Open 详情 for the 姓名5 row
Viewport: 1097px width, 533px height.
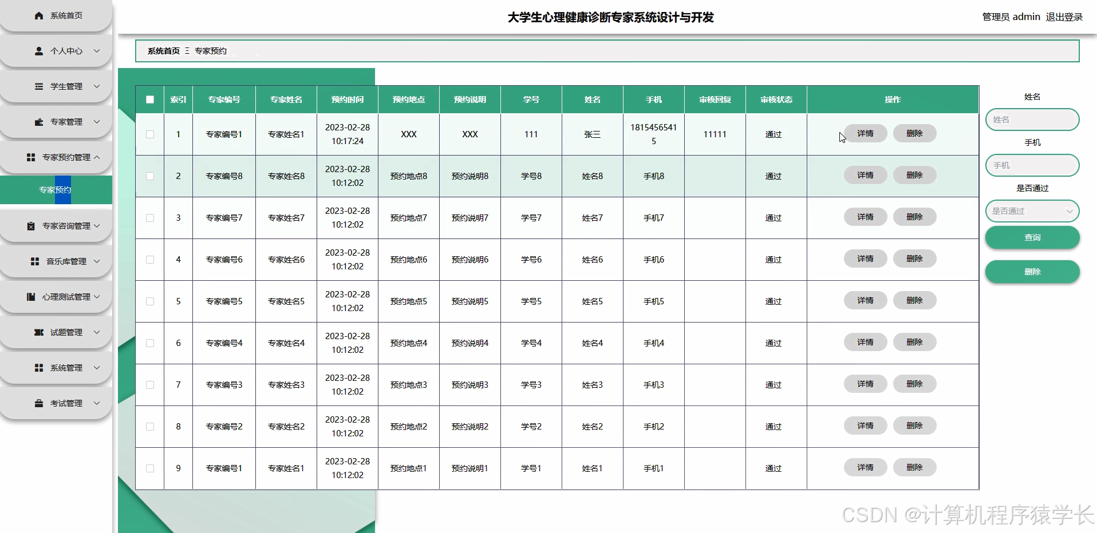pos(865,300)
